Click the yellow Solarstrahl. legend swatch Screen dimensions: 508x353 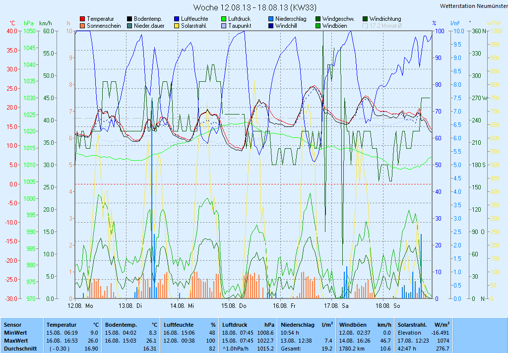pos(177,26)
